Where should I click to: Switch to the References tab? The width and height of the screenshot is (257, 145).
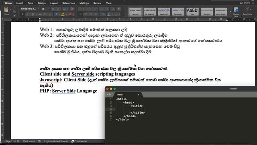(69, 3)
